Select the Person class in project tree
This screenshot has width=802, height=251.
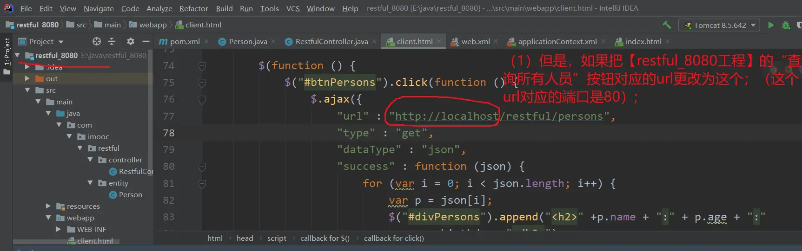click(x=126, y=195)
